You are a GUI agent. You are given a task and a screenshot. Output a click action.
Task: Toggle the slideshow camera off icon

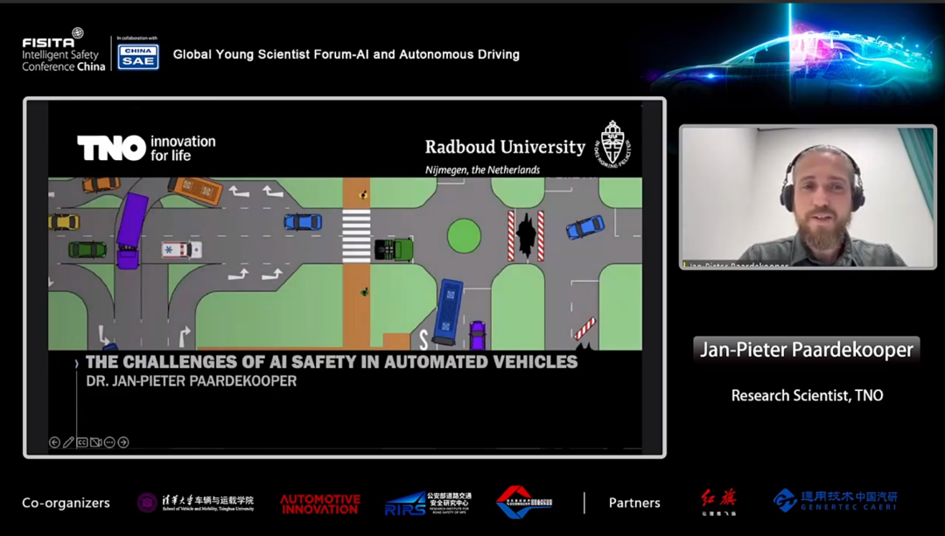96,442
